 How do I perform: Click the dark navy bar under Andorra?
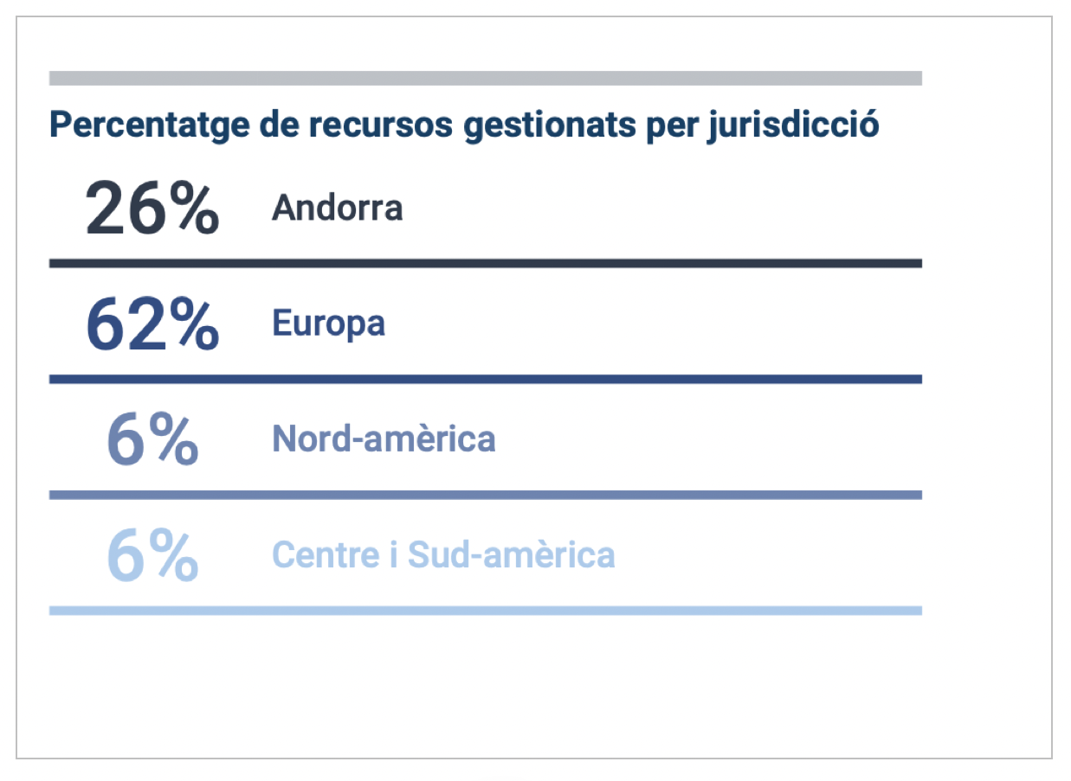485,263
